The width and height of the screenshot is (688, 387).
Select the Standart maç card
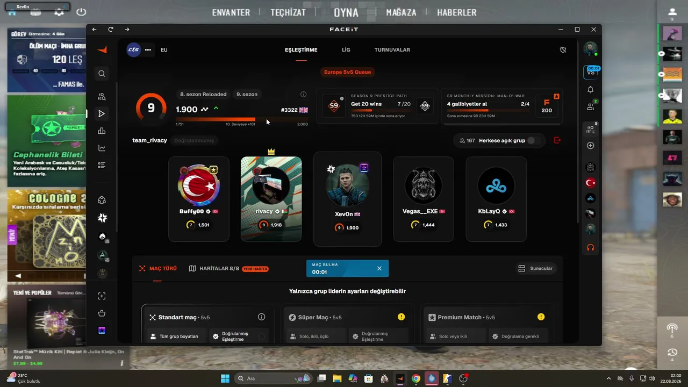tap(207, 324)
